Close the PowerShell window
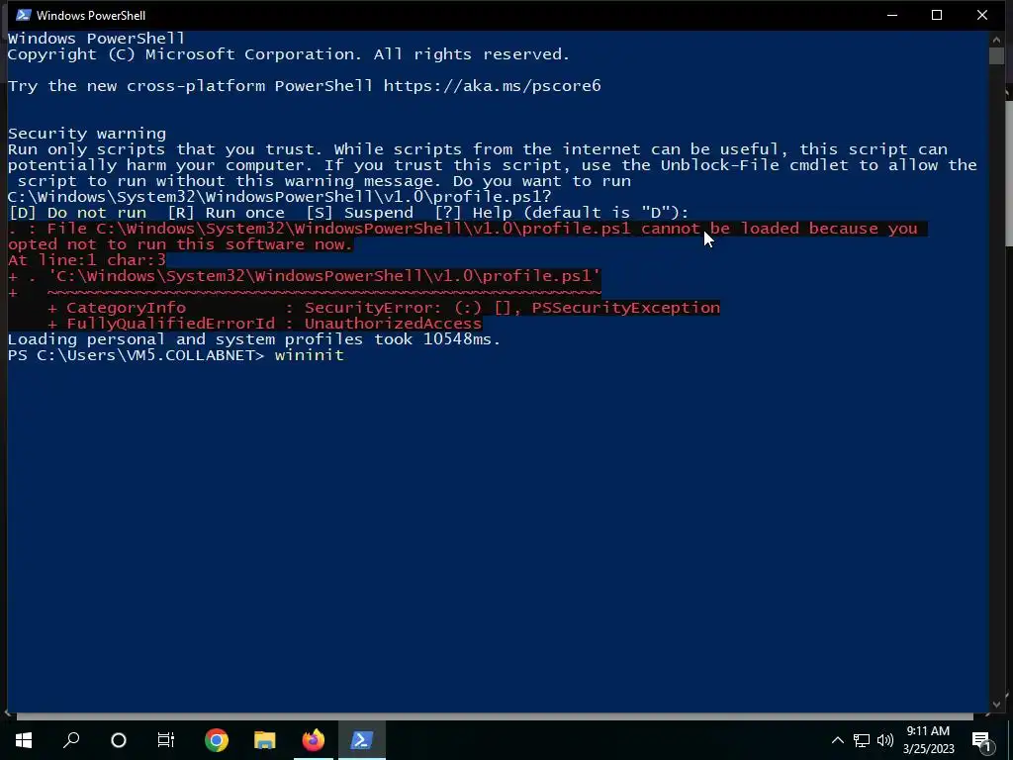Screen dimensions: 1013x760 (x=982, y=15)
